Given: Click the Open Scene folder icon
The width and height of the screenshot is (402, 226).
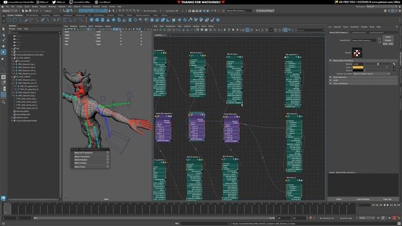Looking at the screenshot, I should coord(26,11).
